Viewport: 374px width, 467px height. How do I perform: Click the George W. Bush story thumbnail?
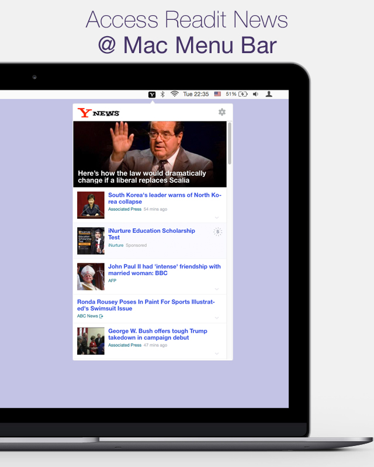(x=91, y=341)
